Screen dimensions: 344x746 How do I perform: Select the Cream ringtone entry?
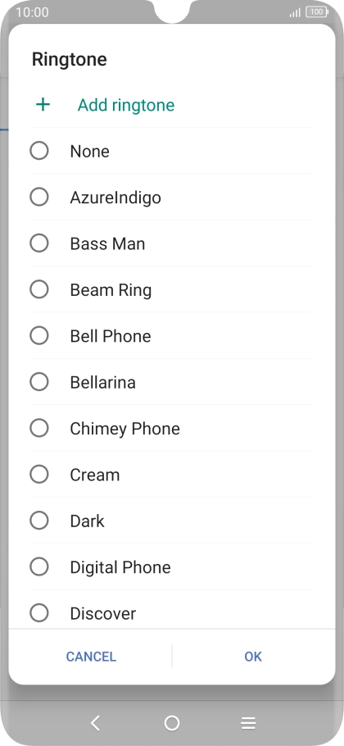click(171, 475)
